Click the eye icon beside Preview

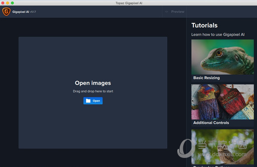point(167,12)
